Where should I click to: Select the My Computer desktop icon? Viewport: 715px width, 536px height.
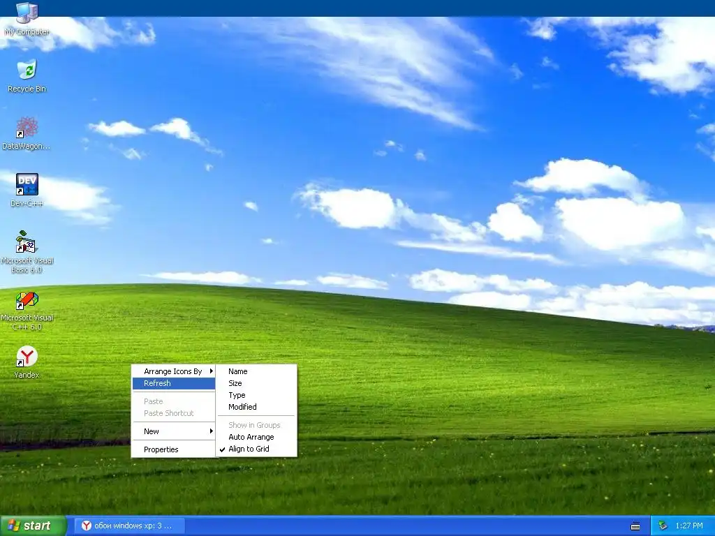(27, 18)
